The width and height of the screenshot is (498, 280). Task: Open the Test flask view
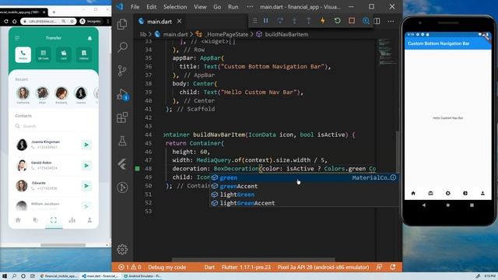[x=122, y=141]
